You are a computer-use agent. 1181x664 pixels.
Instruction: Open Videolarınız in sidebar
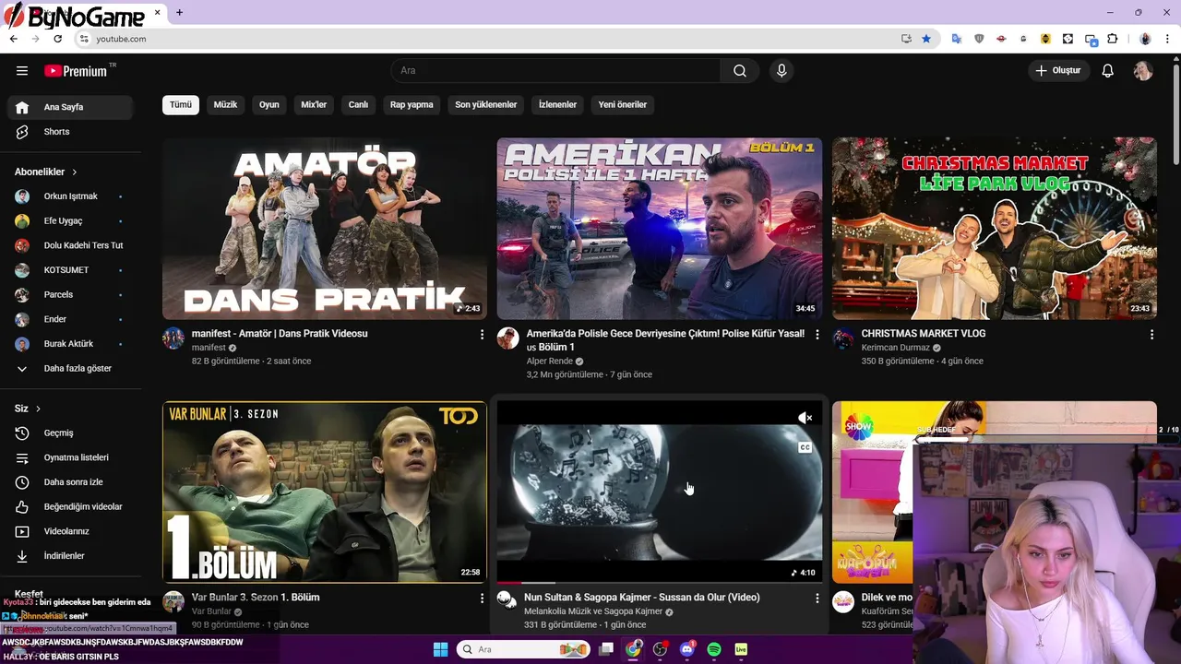70,531
